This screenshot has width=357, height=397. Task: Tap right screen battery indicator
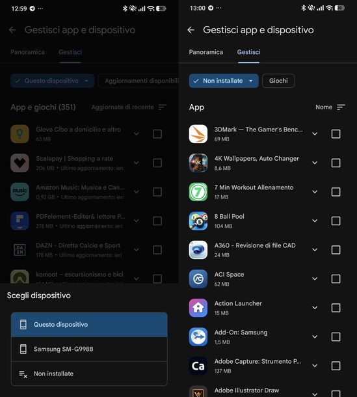339,8
